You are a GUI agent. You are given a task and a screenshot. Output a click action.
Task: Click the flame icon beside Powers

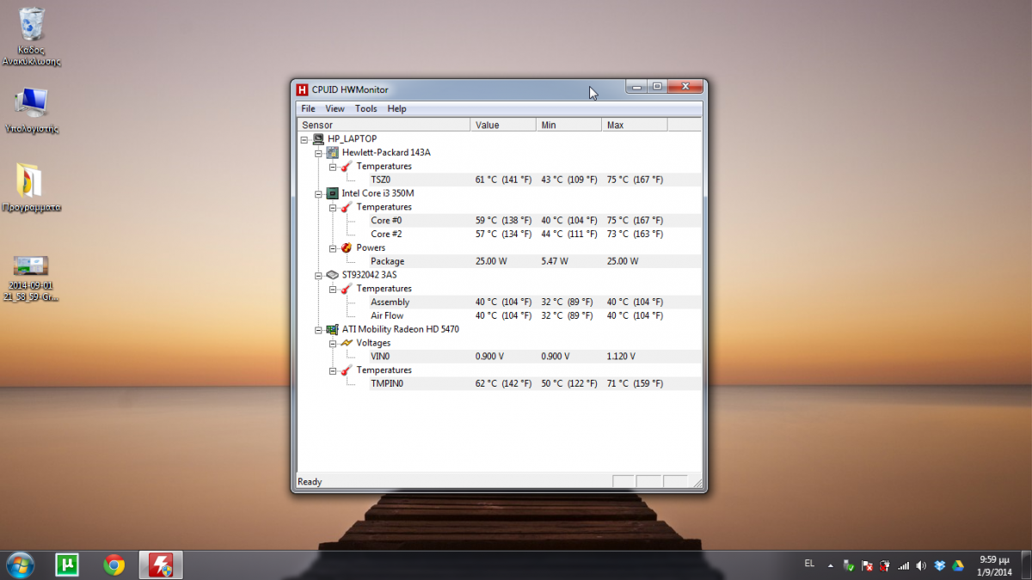pos(347,247)
